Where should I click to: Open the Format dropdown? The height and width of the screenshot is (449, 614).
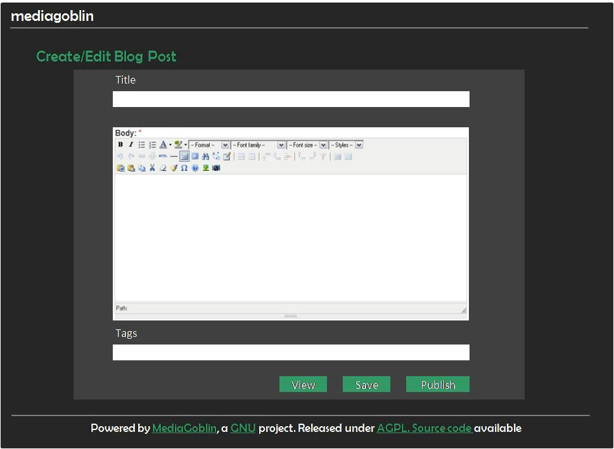tap(209, 145)
